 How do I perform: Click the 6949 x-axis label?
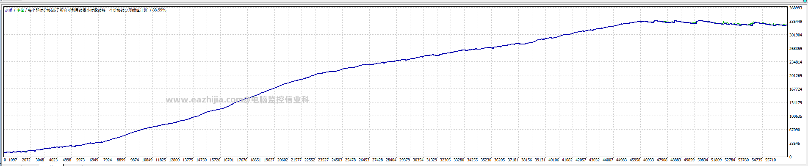coord(94,160)
